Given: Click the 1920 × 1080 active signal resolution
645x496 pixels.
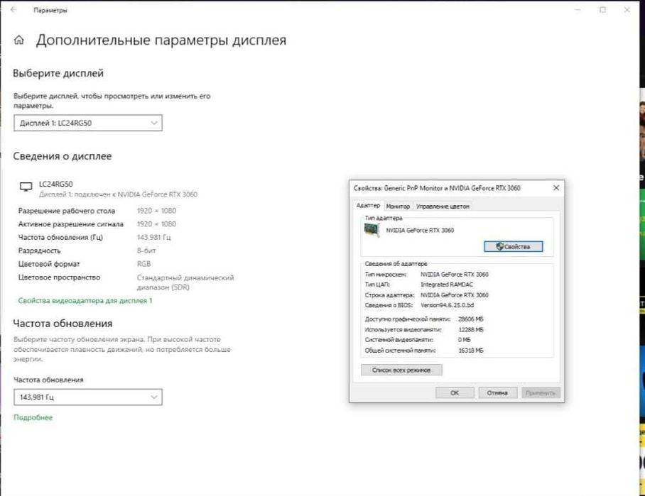Looking at the screenshot, I should pos(156,224).
